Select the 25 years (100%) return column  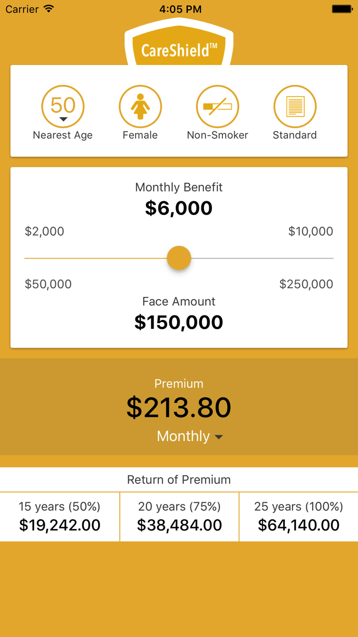pyautogui.click(x=298, y=516)
